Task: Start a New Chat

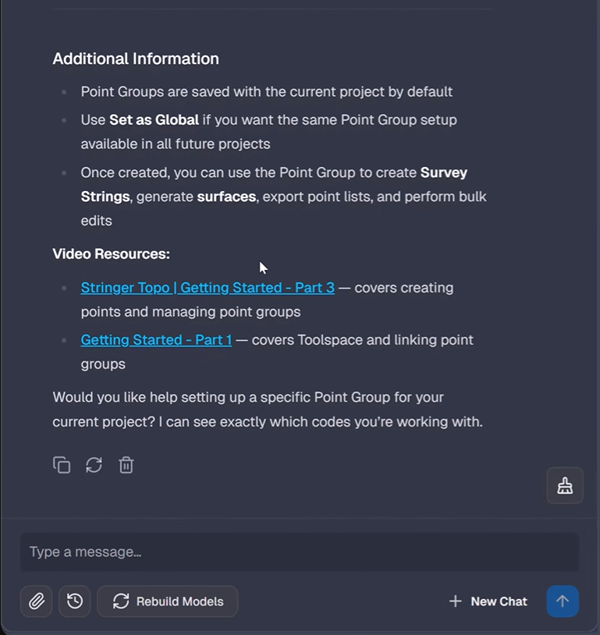Action: click(488, 601)
